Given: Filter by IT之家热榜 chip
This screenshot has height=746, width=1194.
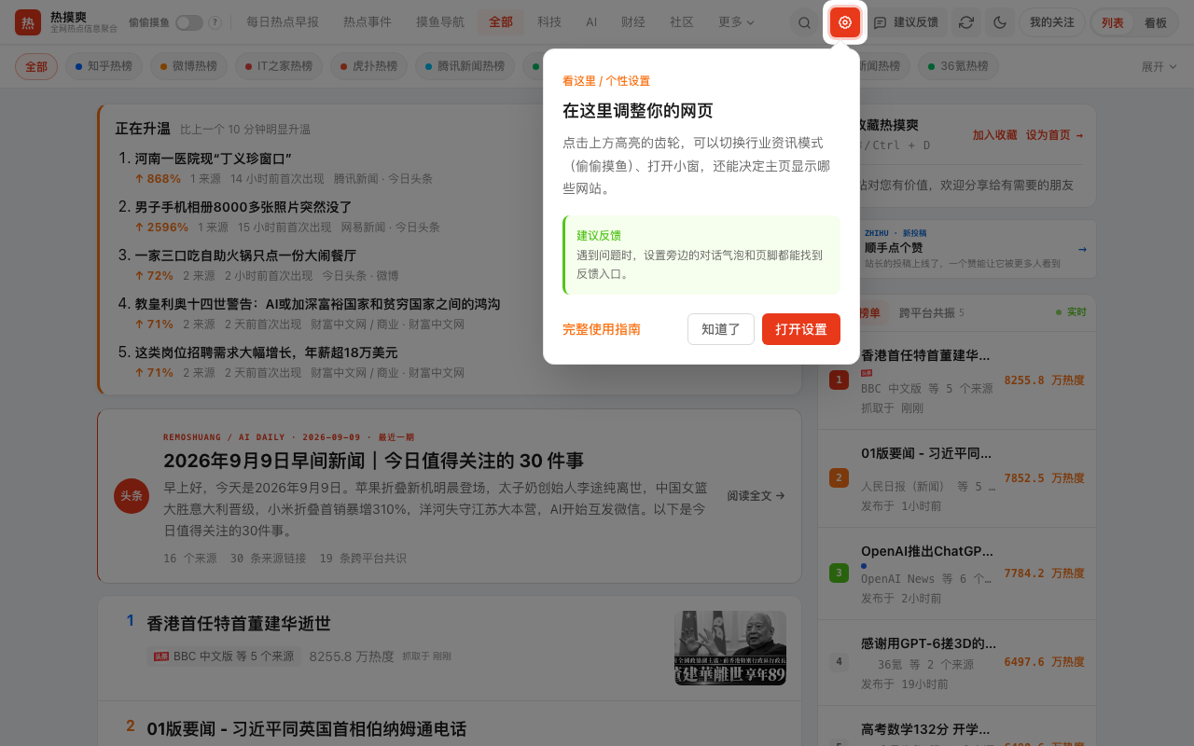Looking at the screenshot, I should [x=278, y=66].
